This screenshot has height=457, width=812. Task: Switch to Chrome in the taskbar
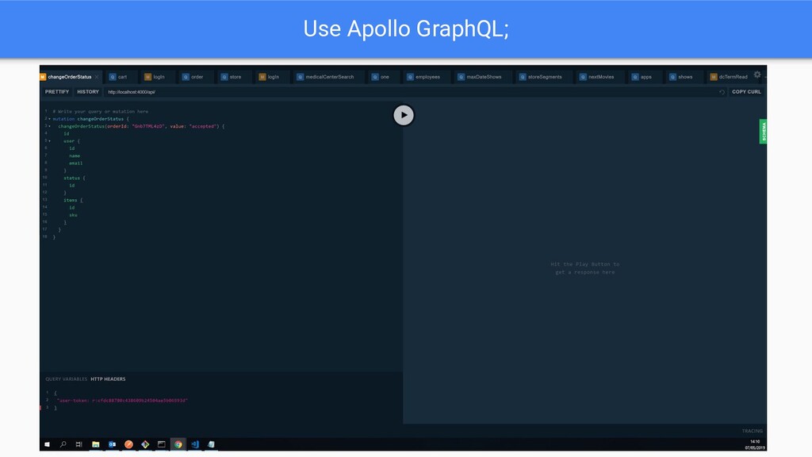(x=178, y=444)
